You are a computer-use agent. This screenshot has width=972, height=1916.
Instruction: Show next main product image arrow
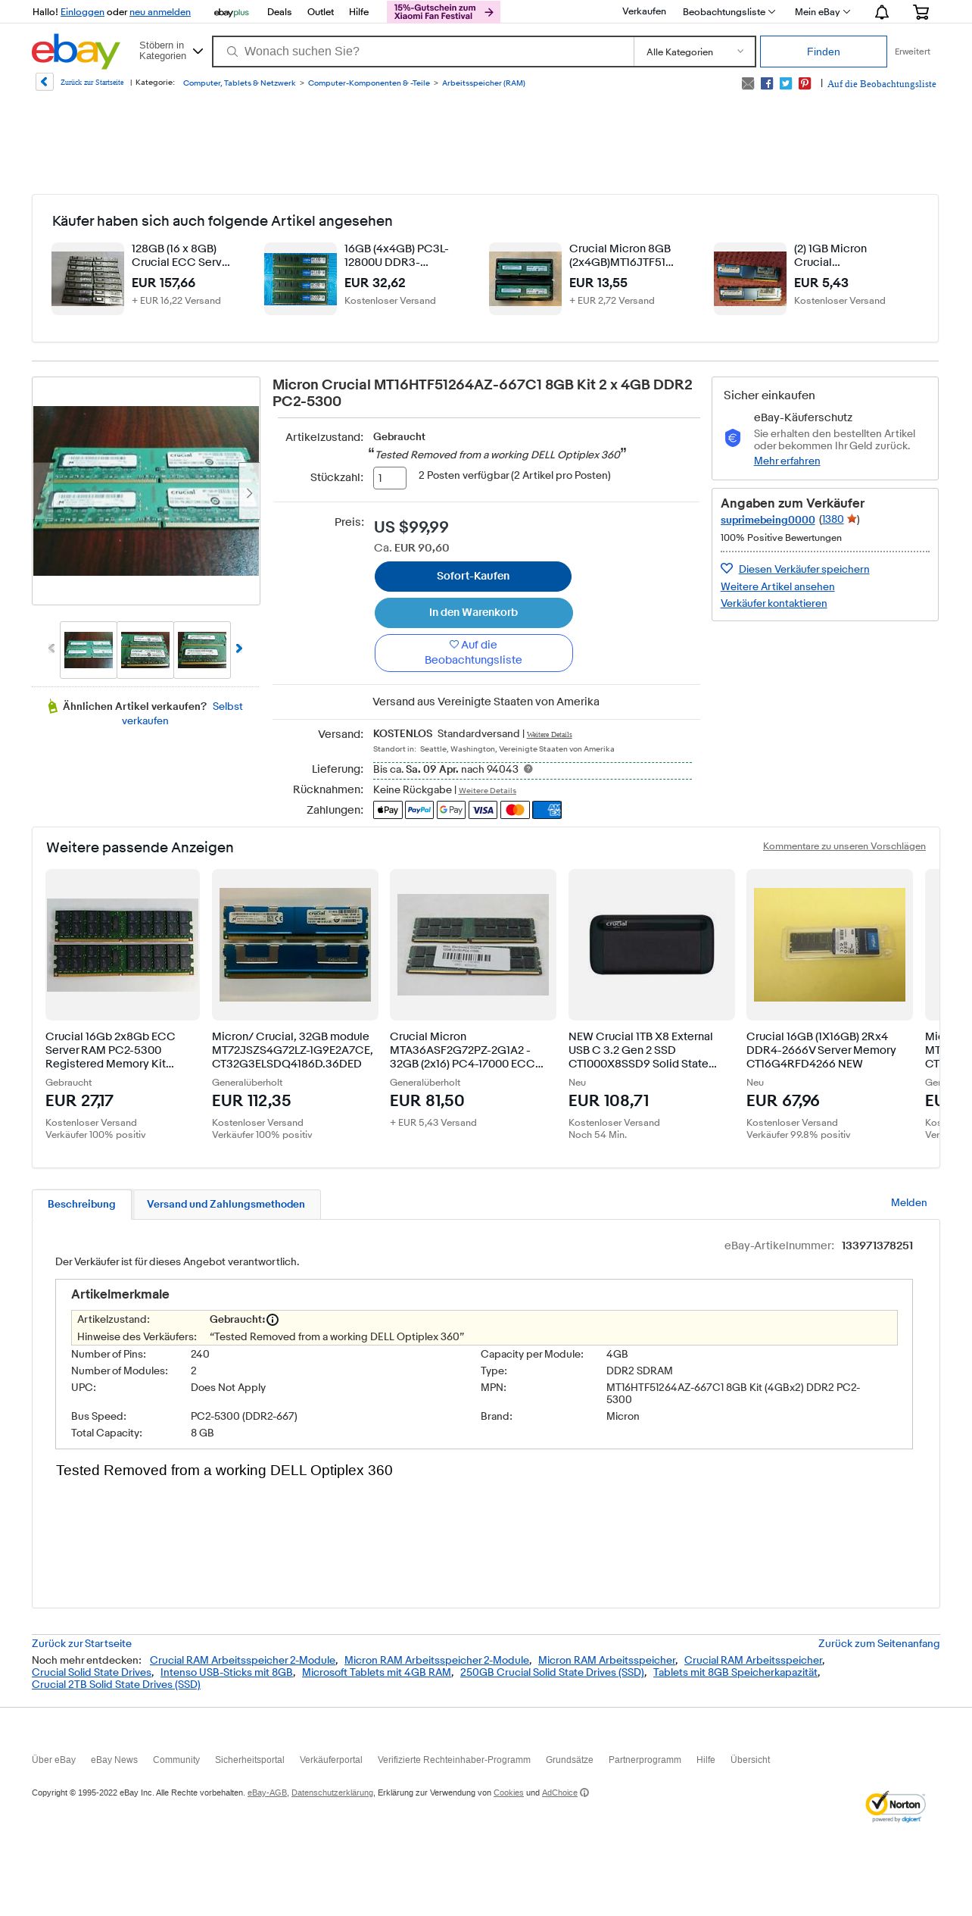point(249,492)
